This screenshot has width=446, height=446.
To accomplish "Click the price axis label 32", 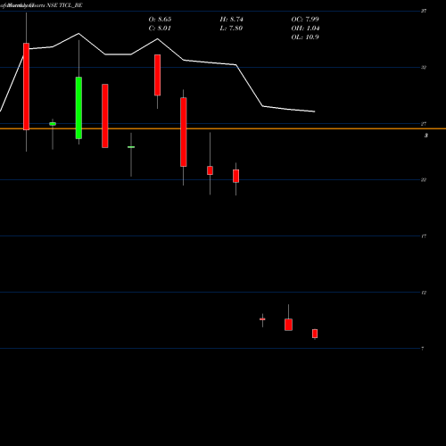I will [424, 68].
